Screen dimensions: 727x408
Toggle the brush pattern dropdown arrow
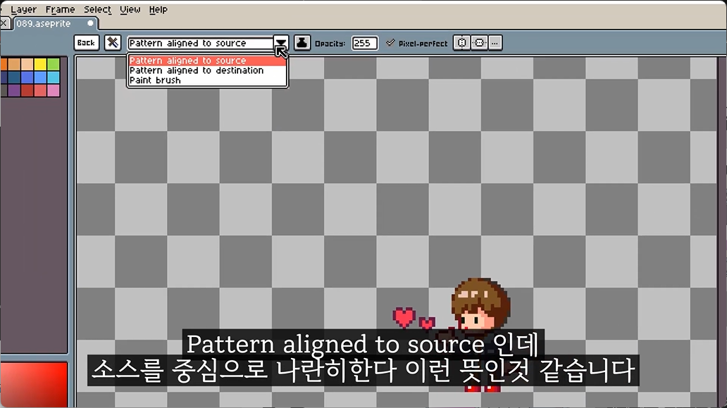(280, 43)
